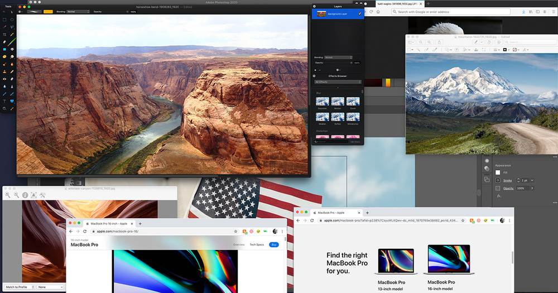Select the zoom magnifier tool in Tools palette

click(x=4, y=109)
